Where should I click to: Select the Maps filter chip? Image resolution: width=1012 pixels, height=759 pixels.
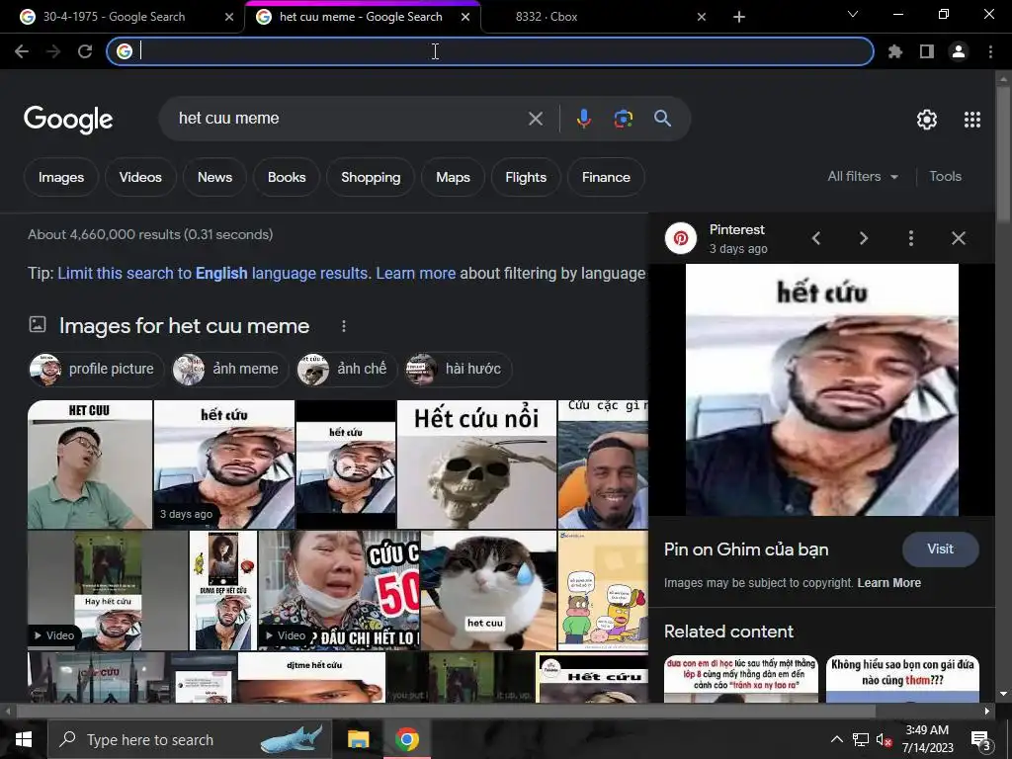pos(453,177)
